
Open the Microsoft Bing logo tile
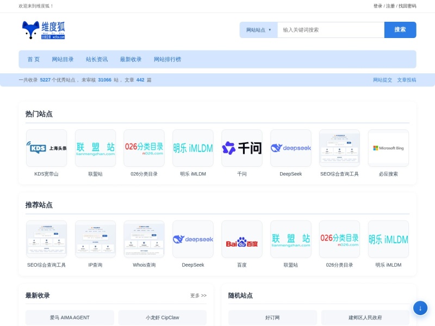(x=388, y=148)
